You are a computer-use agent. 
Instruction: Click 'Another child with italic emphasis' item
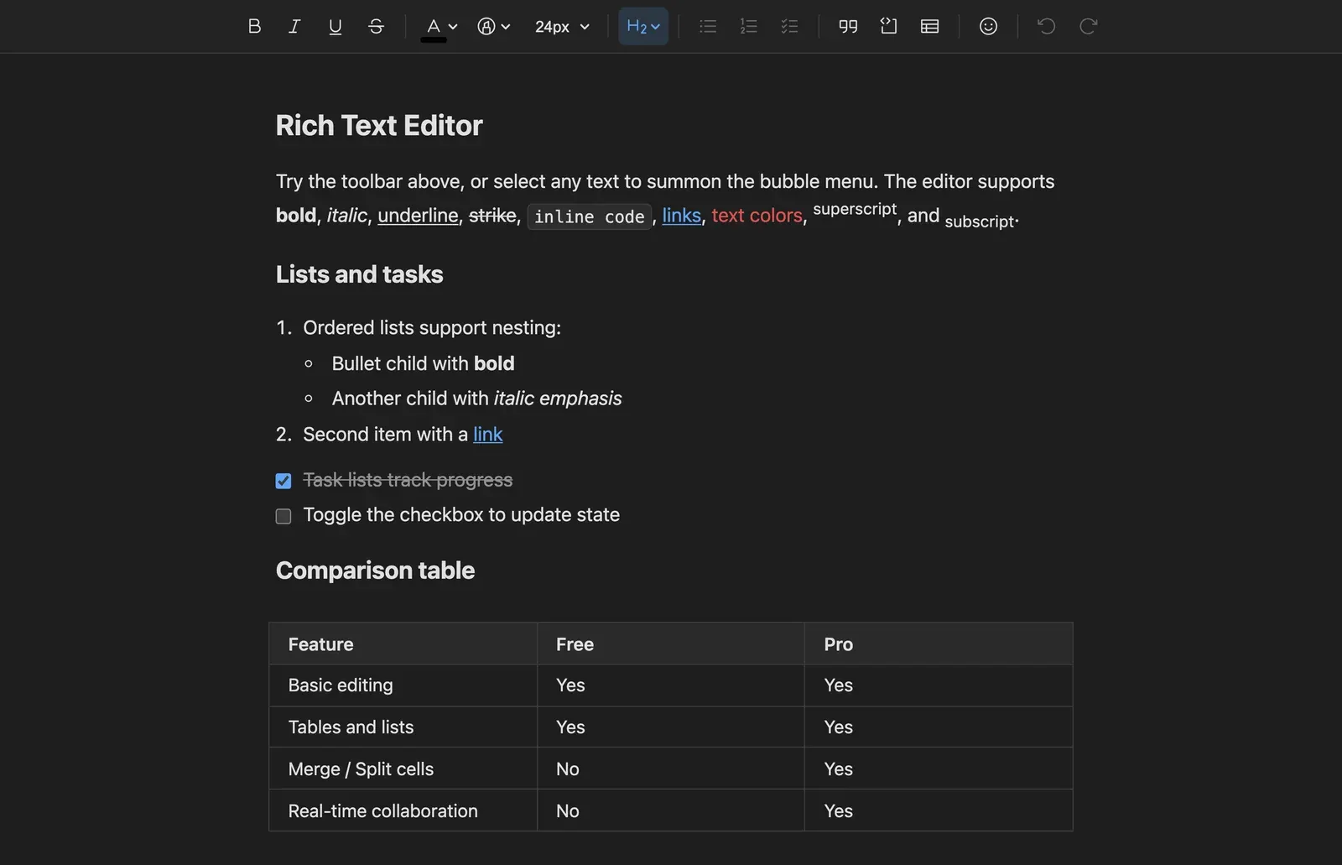[x=476, y=399]
